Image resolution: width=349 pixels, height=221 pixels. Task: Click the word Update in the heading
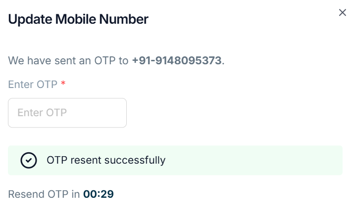tap(30, 20)
